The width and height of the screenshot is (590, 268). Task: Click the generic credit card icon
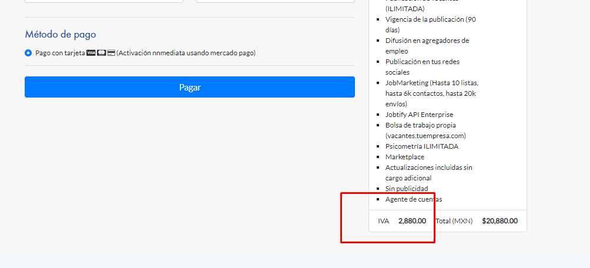111,53
